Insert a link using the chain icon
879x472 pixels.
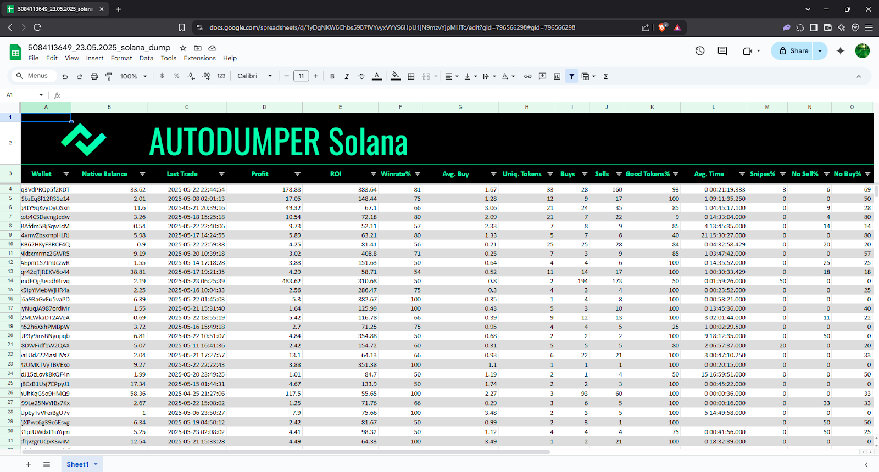pyautogui.click(x=528, y=76)
